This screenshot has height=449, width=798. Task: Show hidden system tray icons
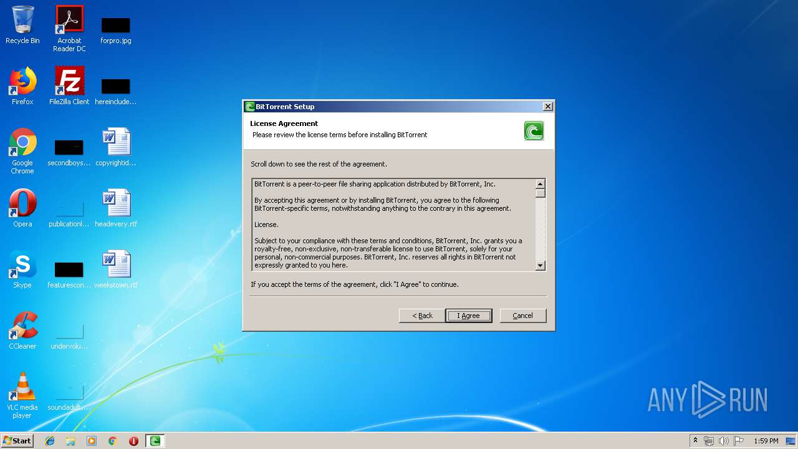(x=695, y=441)
